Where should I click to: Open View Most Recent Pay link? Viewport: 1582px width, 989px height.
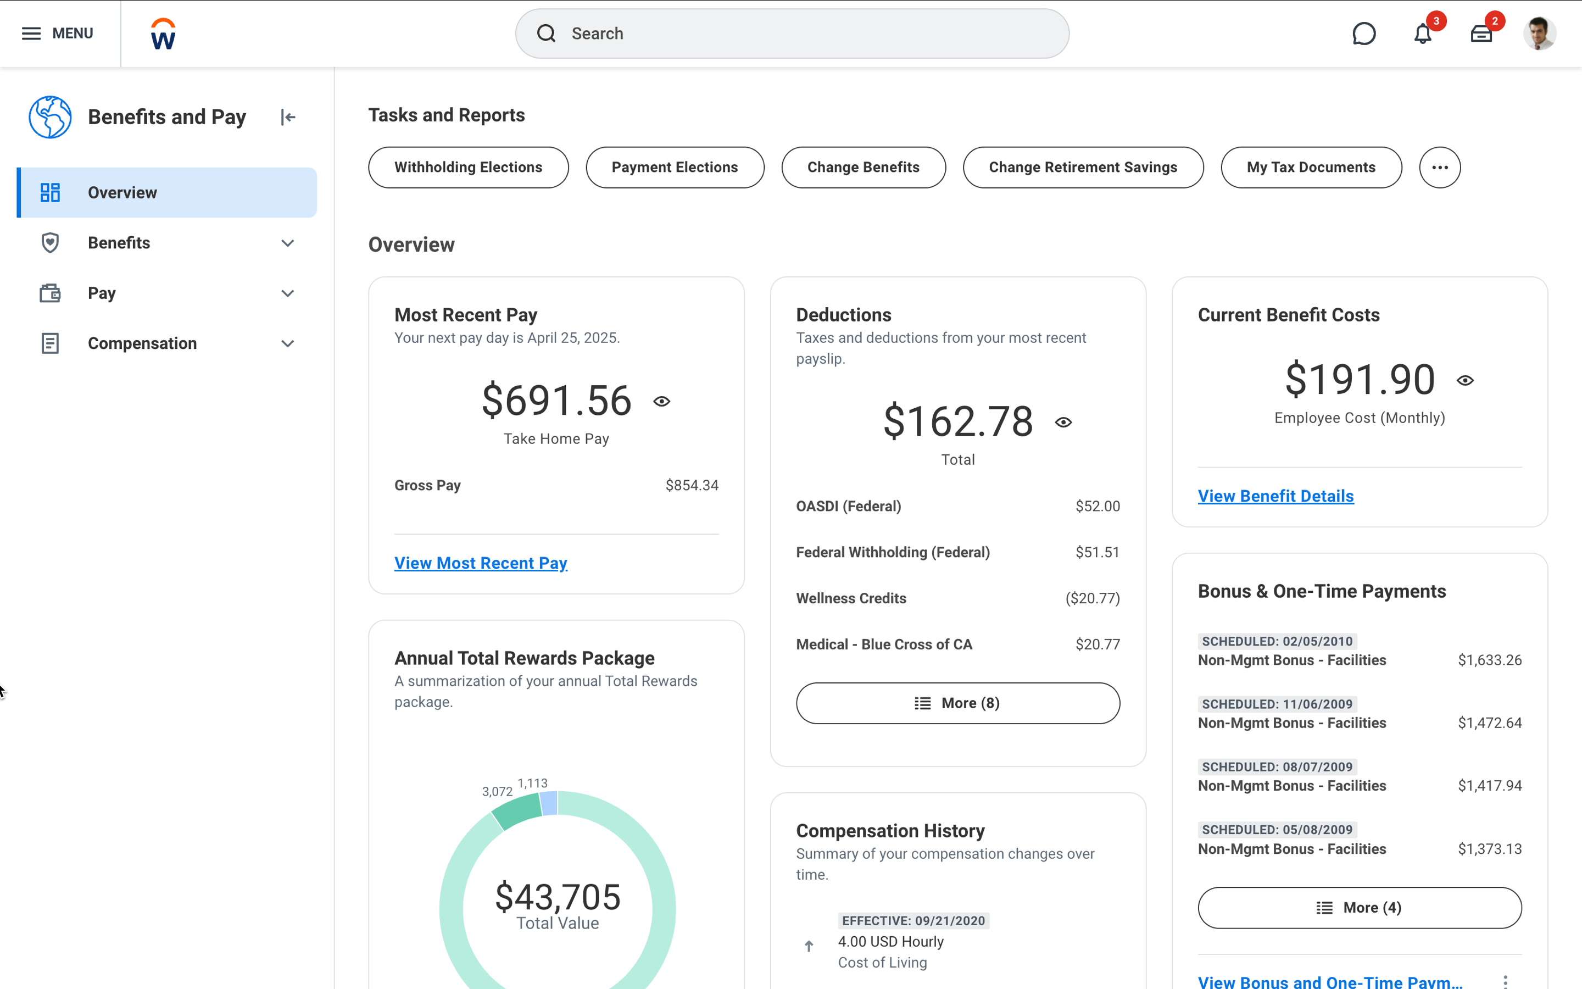(481, 563)
